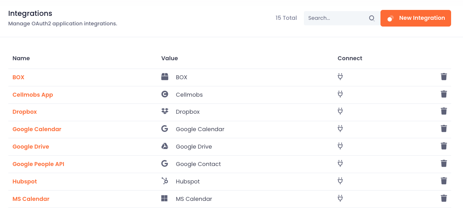463x208 pixels.
Task: Delete the MS Calendar integration
Action: point(444,198)
